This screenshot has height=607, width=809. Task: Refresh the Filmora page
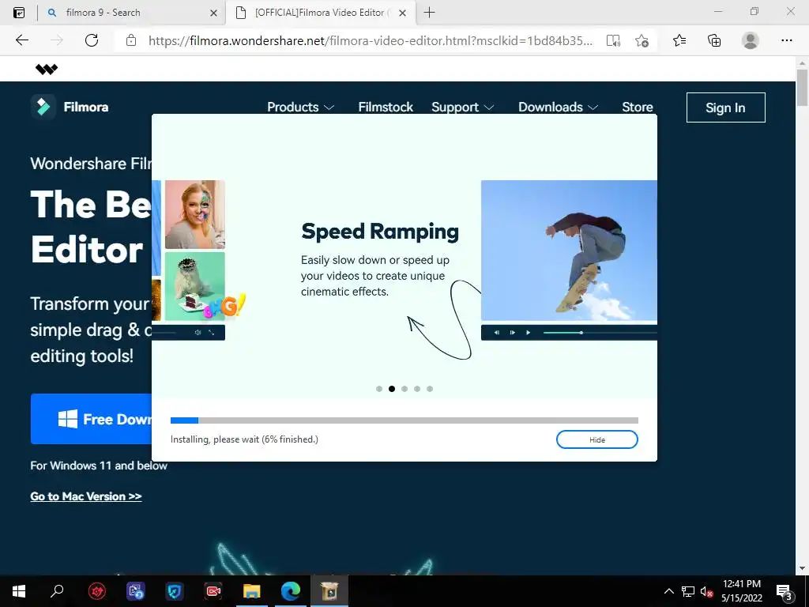coord(92,40)
